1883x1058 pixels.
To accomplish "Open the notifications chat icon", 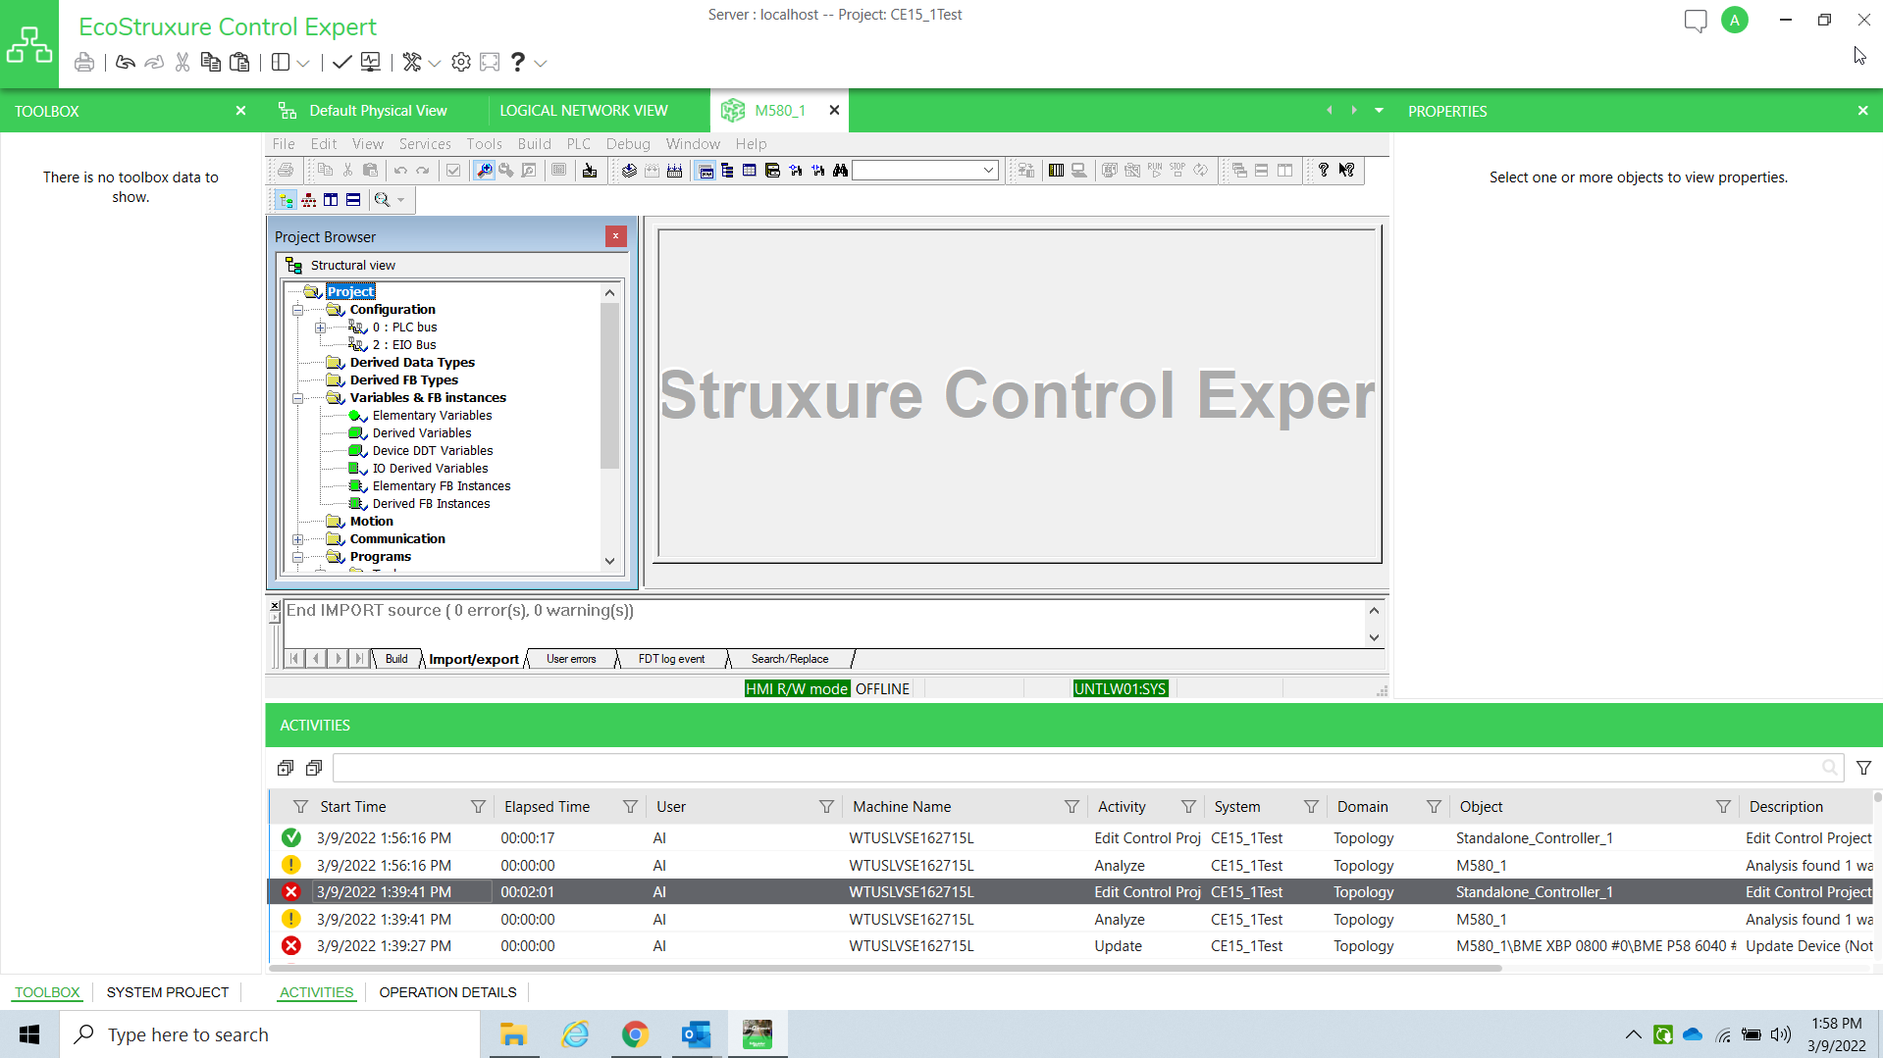I will point(1695,21).
